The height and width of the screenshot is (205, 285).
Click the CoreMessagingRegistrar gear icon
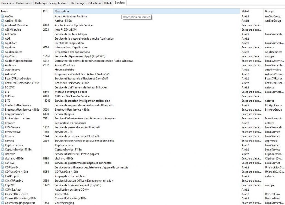[x=3, y=203]
